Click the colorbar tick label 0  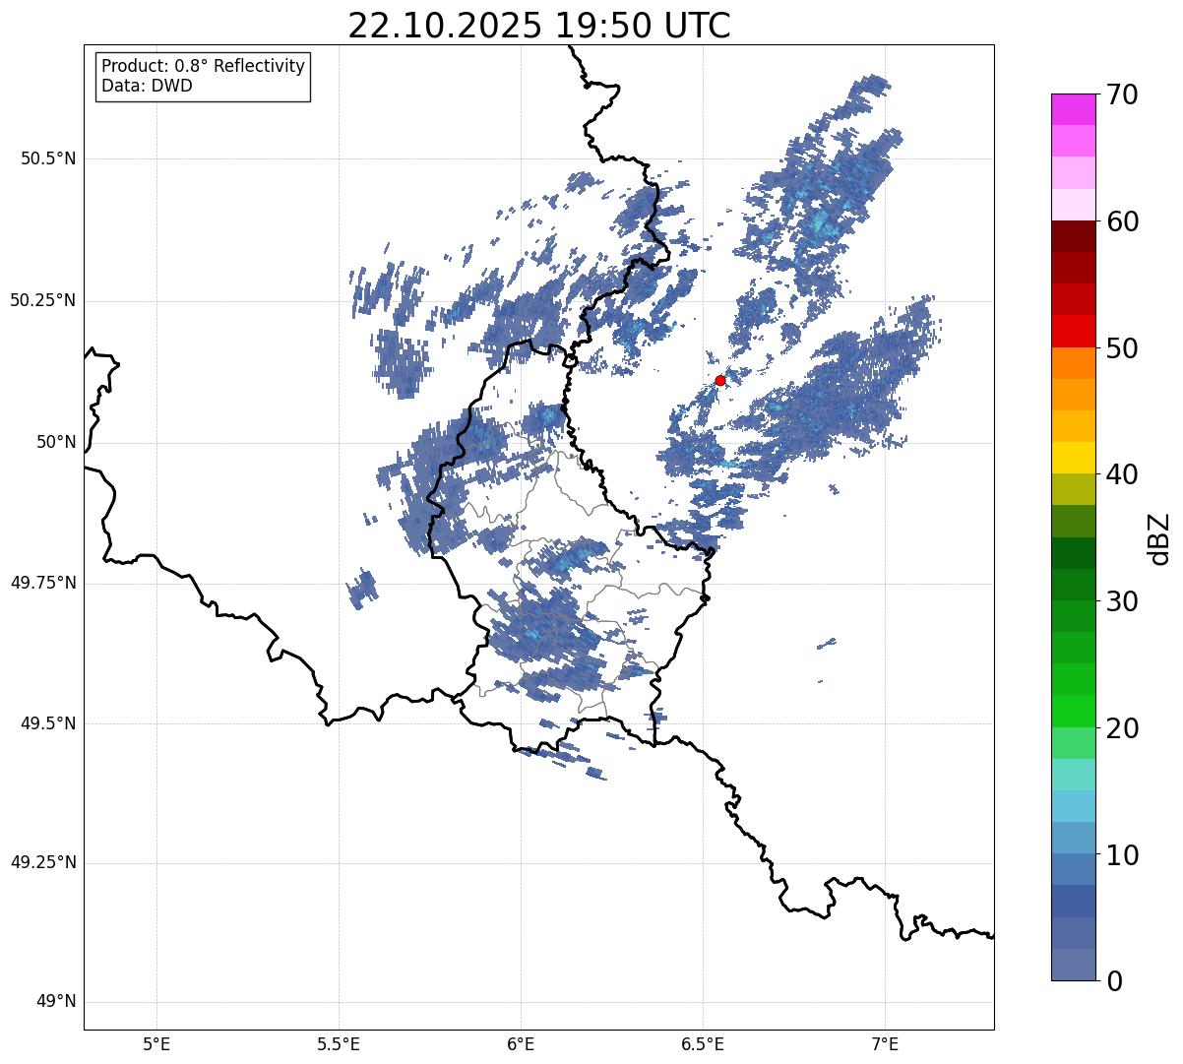[1114, 981]
